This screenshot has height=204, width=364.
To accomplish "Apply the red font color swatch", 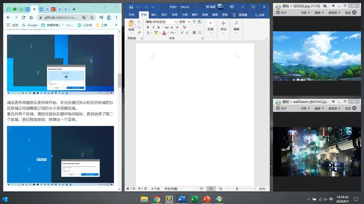I will click(x=164, y=33).
